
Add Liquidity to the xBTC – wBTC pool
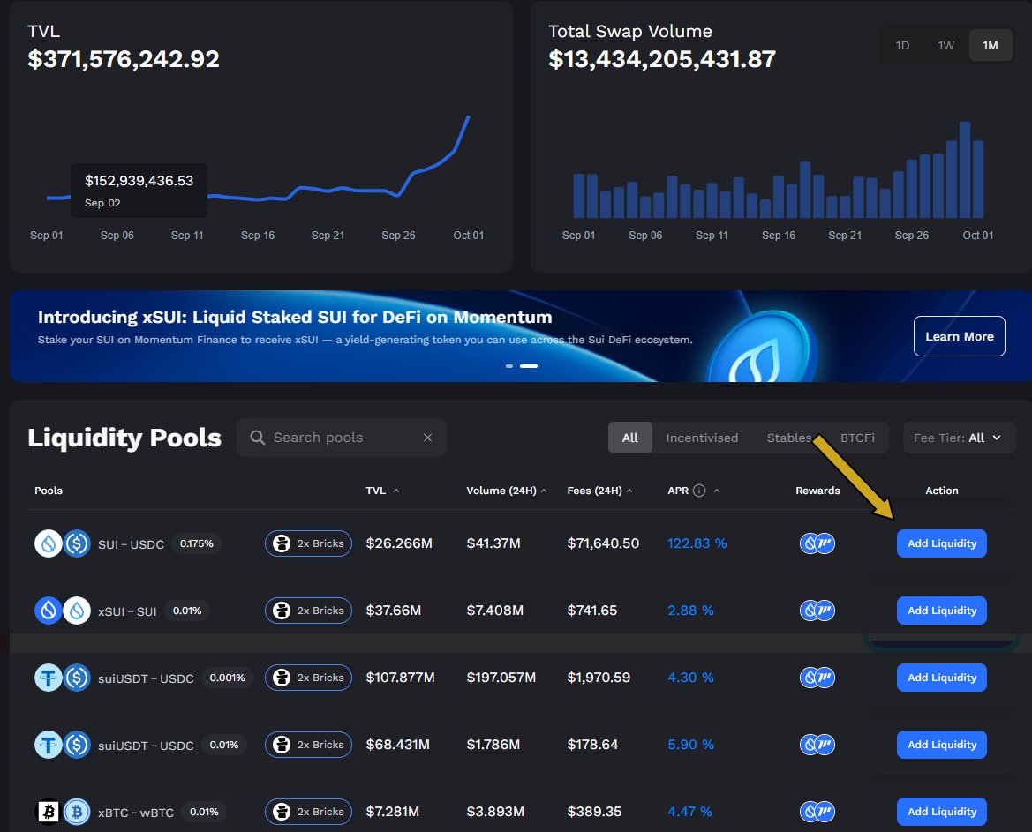[x=941, y=813]
